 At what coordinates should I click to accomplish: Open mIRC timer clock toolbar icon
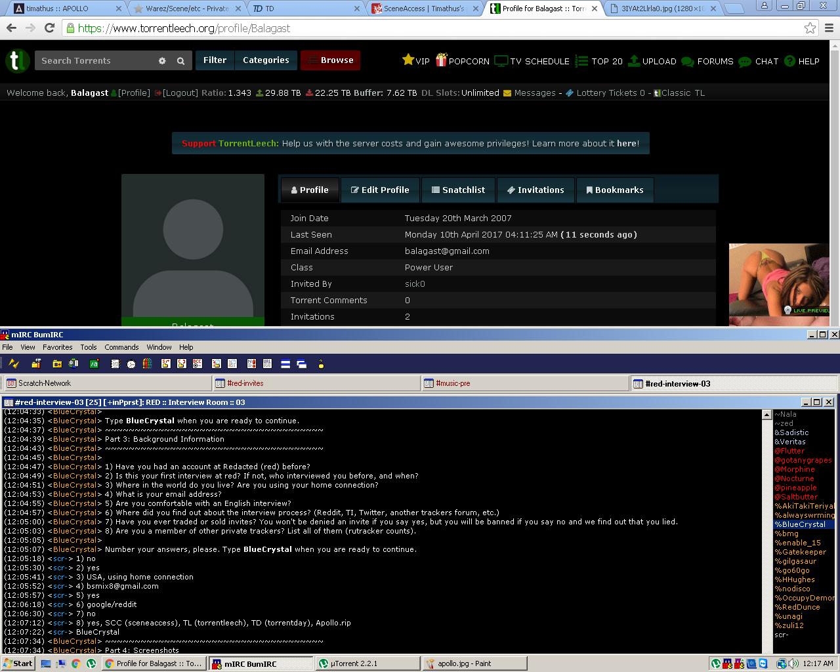click(131, 364)
